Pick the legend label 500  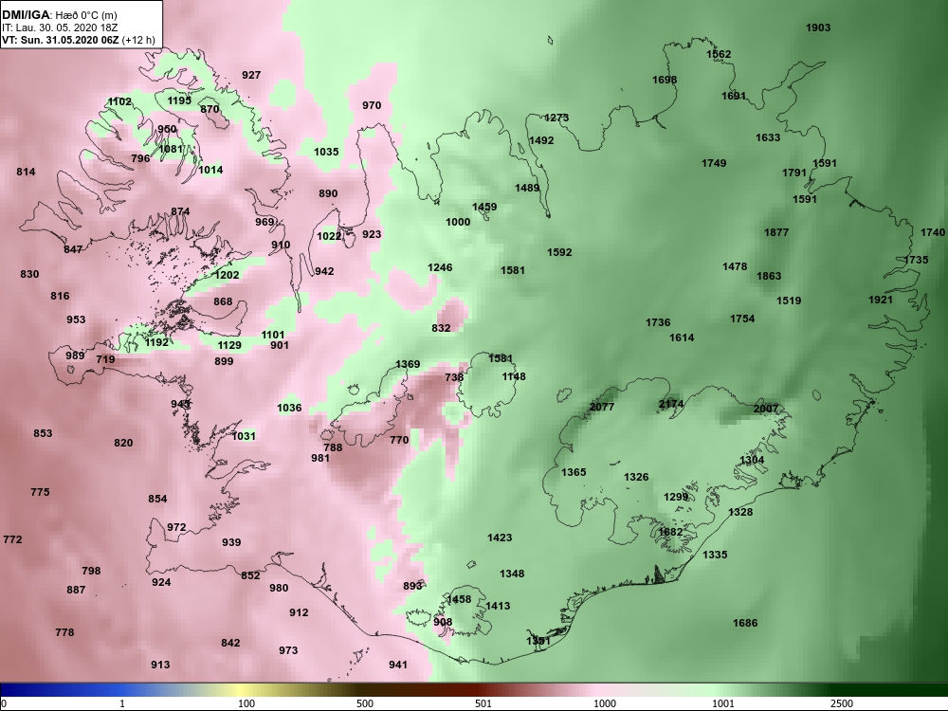[x=365, y=703]
